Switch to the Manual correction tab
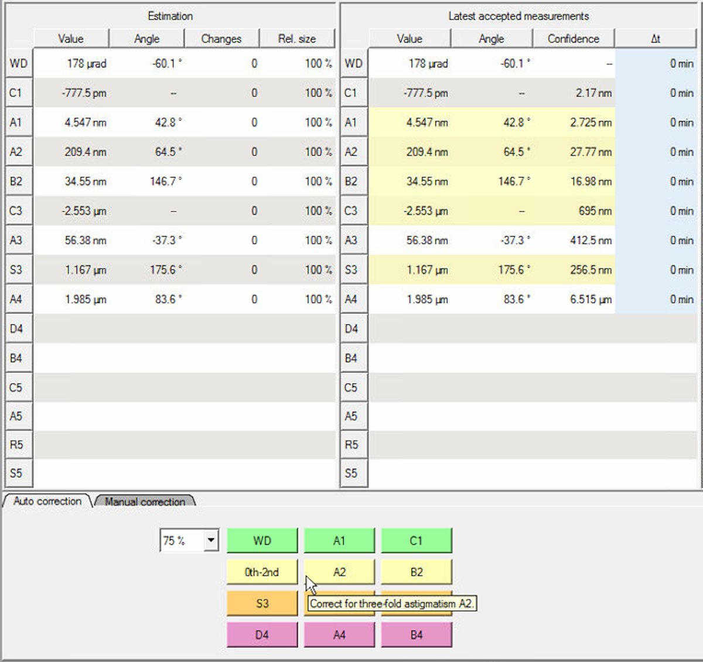Image resolution: width=703 pixels, height=662 pixels. [x=144, y=502]
